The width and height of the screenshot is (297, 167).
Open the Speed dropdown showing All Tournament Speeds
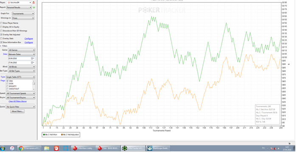coord(20,93)
